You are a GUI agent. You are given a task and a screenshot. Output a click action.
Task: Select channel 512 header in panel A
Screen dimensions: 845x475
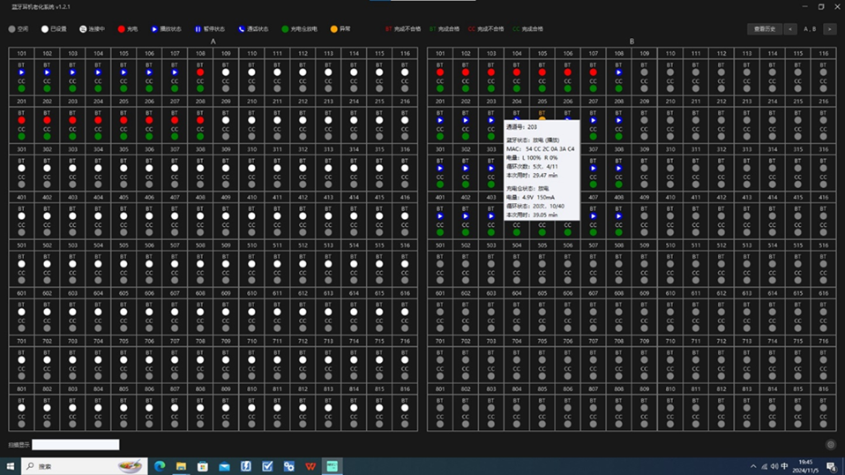coord(303,245)
